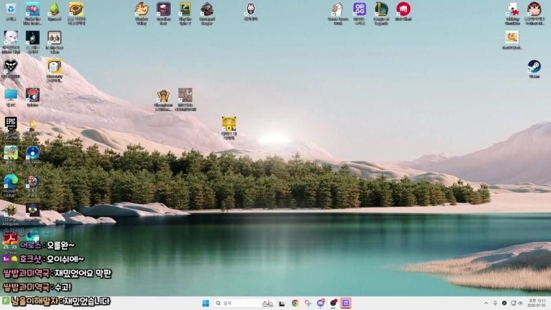Open the dark smoke game icon
Viewport: 551px width, 310px height.
[x=33, y=38]
